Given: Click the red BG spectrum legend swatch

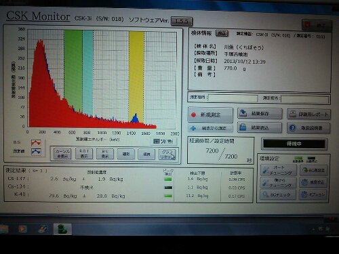Looking at the screenshot, I should coord(36,143).
